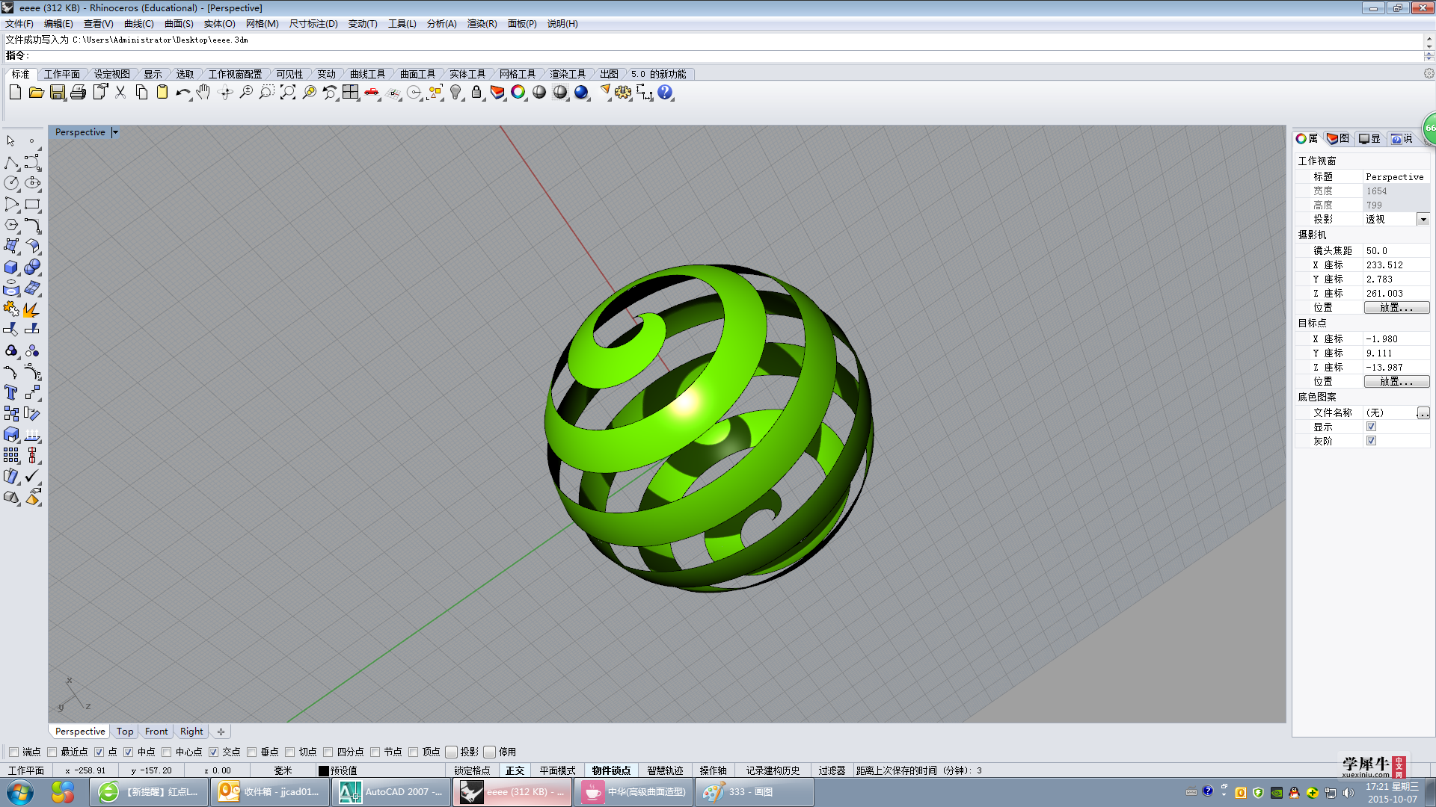Add a viewport tab with the plus icon
1436x807 pixels.
click(221, 732)
